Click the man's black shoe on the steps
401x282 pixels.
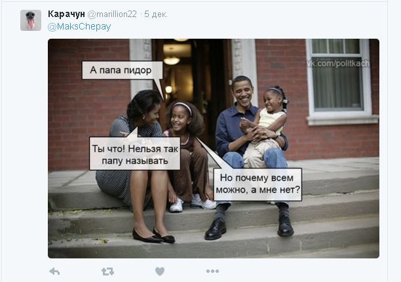pos(216,229)
